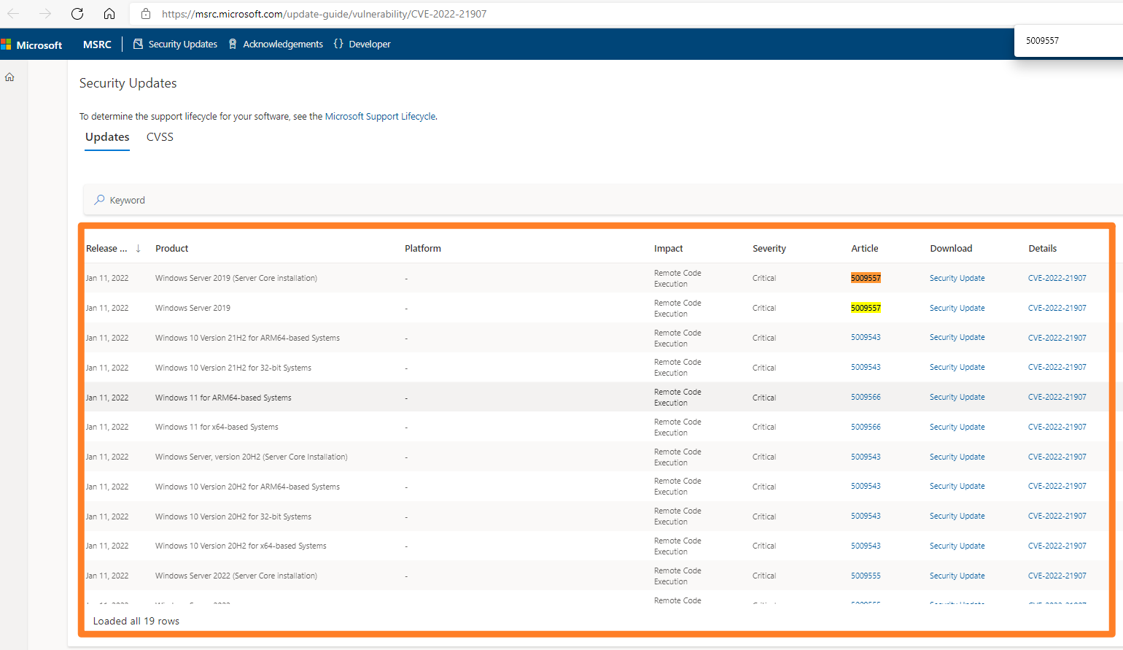
Task: Reload the page with the refresh icon
Action: point(77,14)
